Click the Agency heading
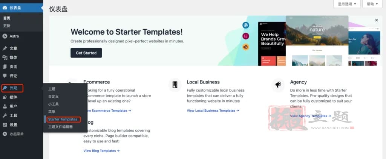This screenshot has height=159, width=386. point(299,82)
